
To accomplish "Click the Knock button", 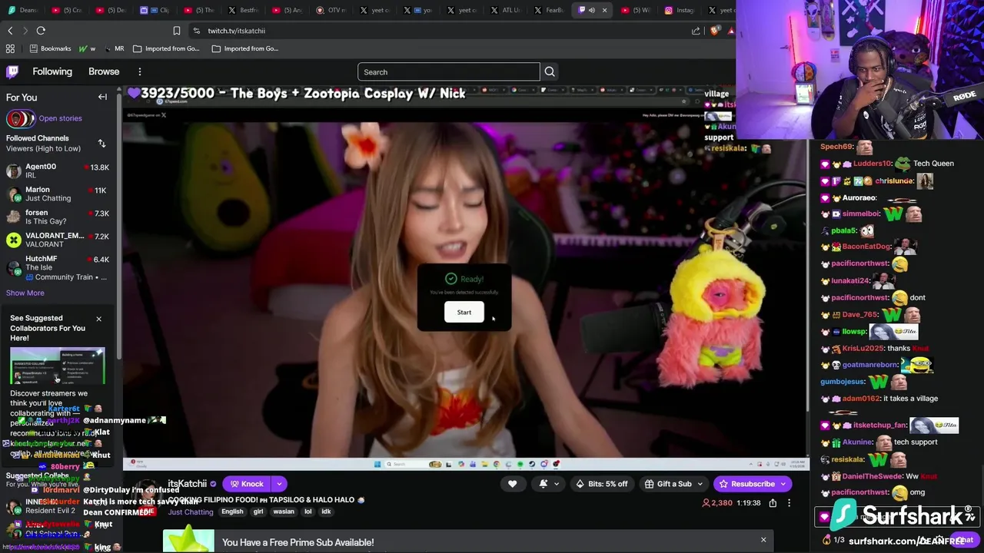I will [246, 484].
